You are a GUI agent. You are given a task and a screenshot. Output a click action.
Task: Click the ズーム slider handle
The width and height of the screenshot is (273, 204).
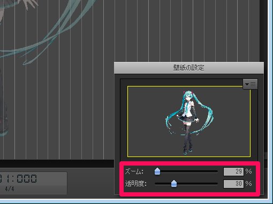(157, 171)
